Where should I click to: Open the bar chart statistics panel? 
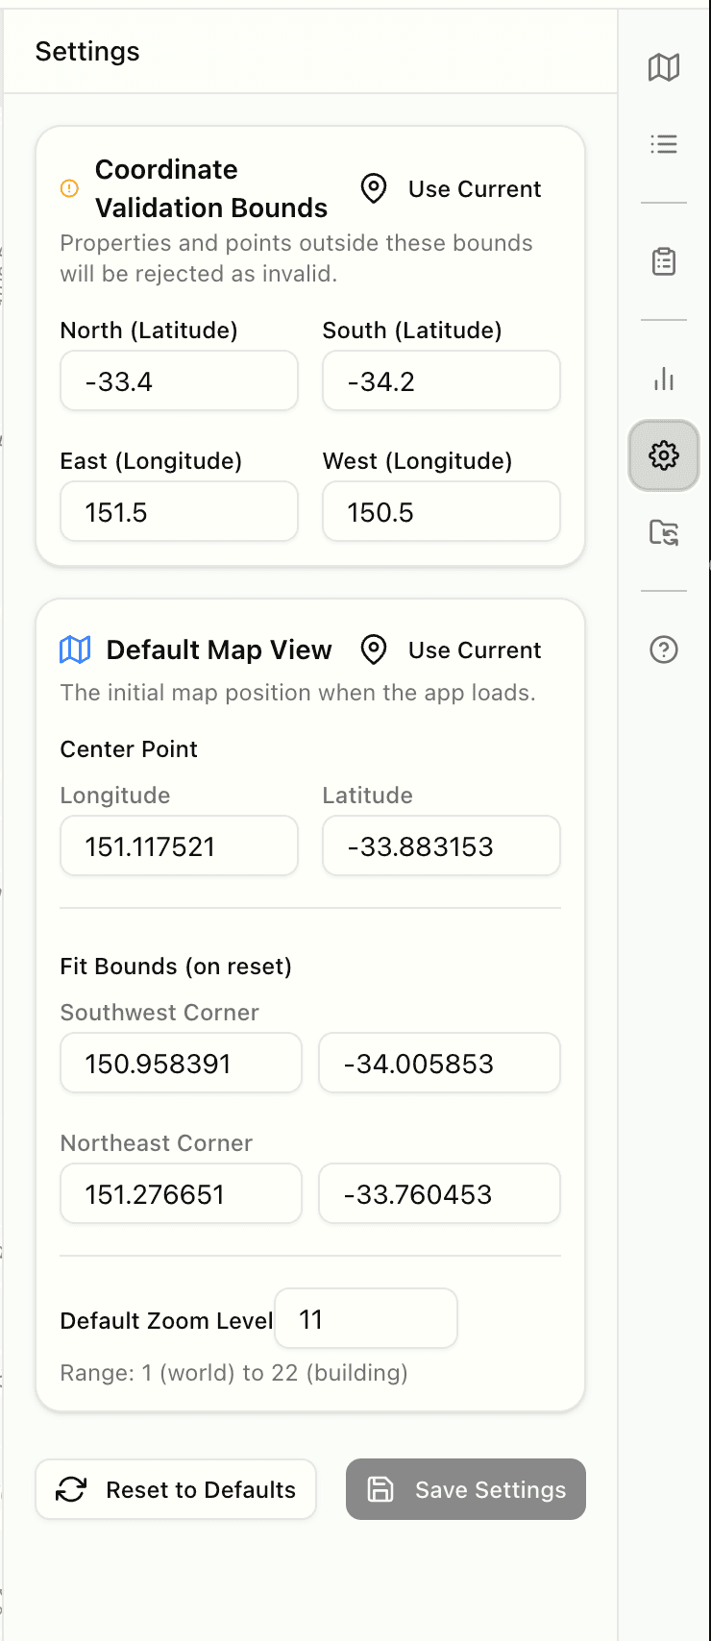[663, 379]
